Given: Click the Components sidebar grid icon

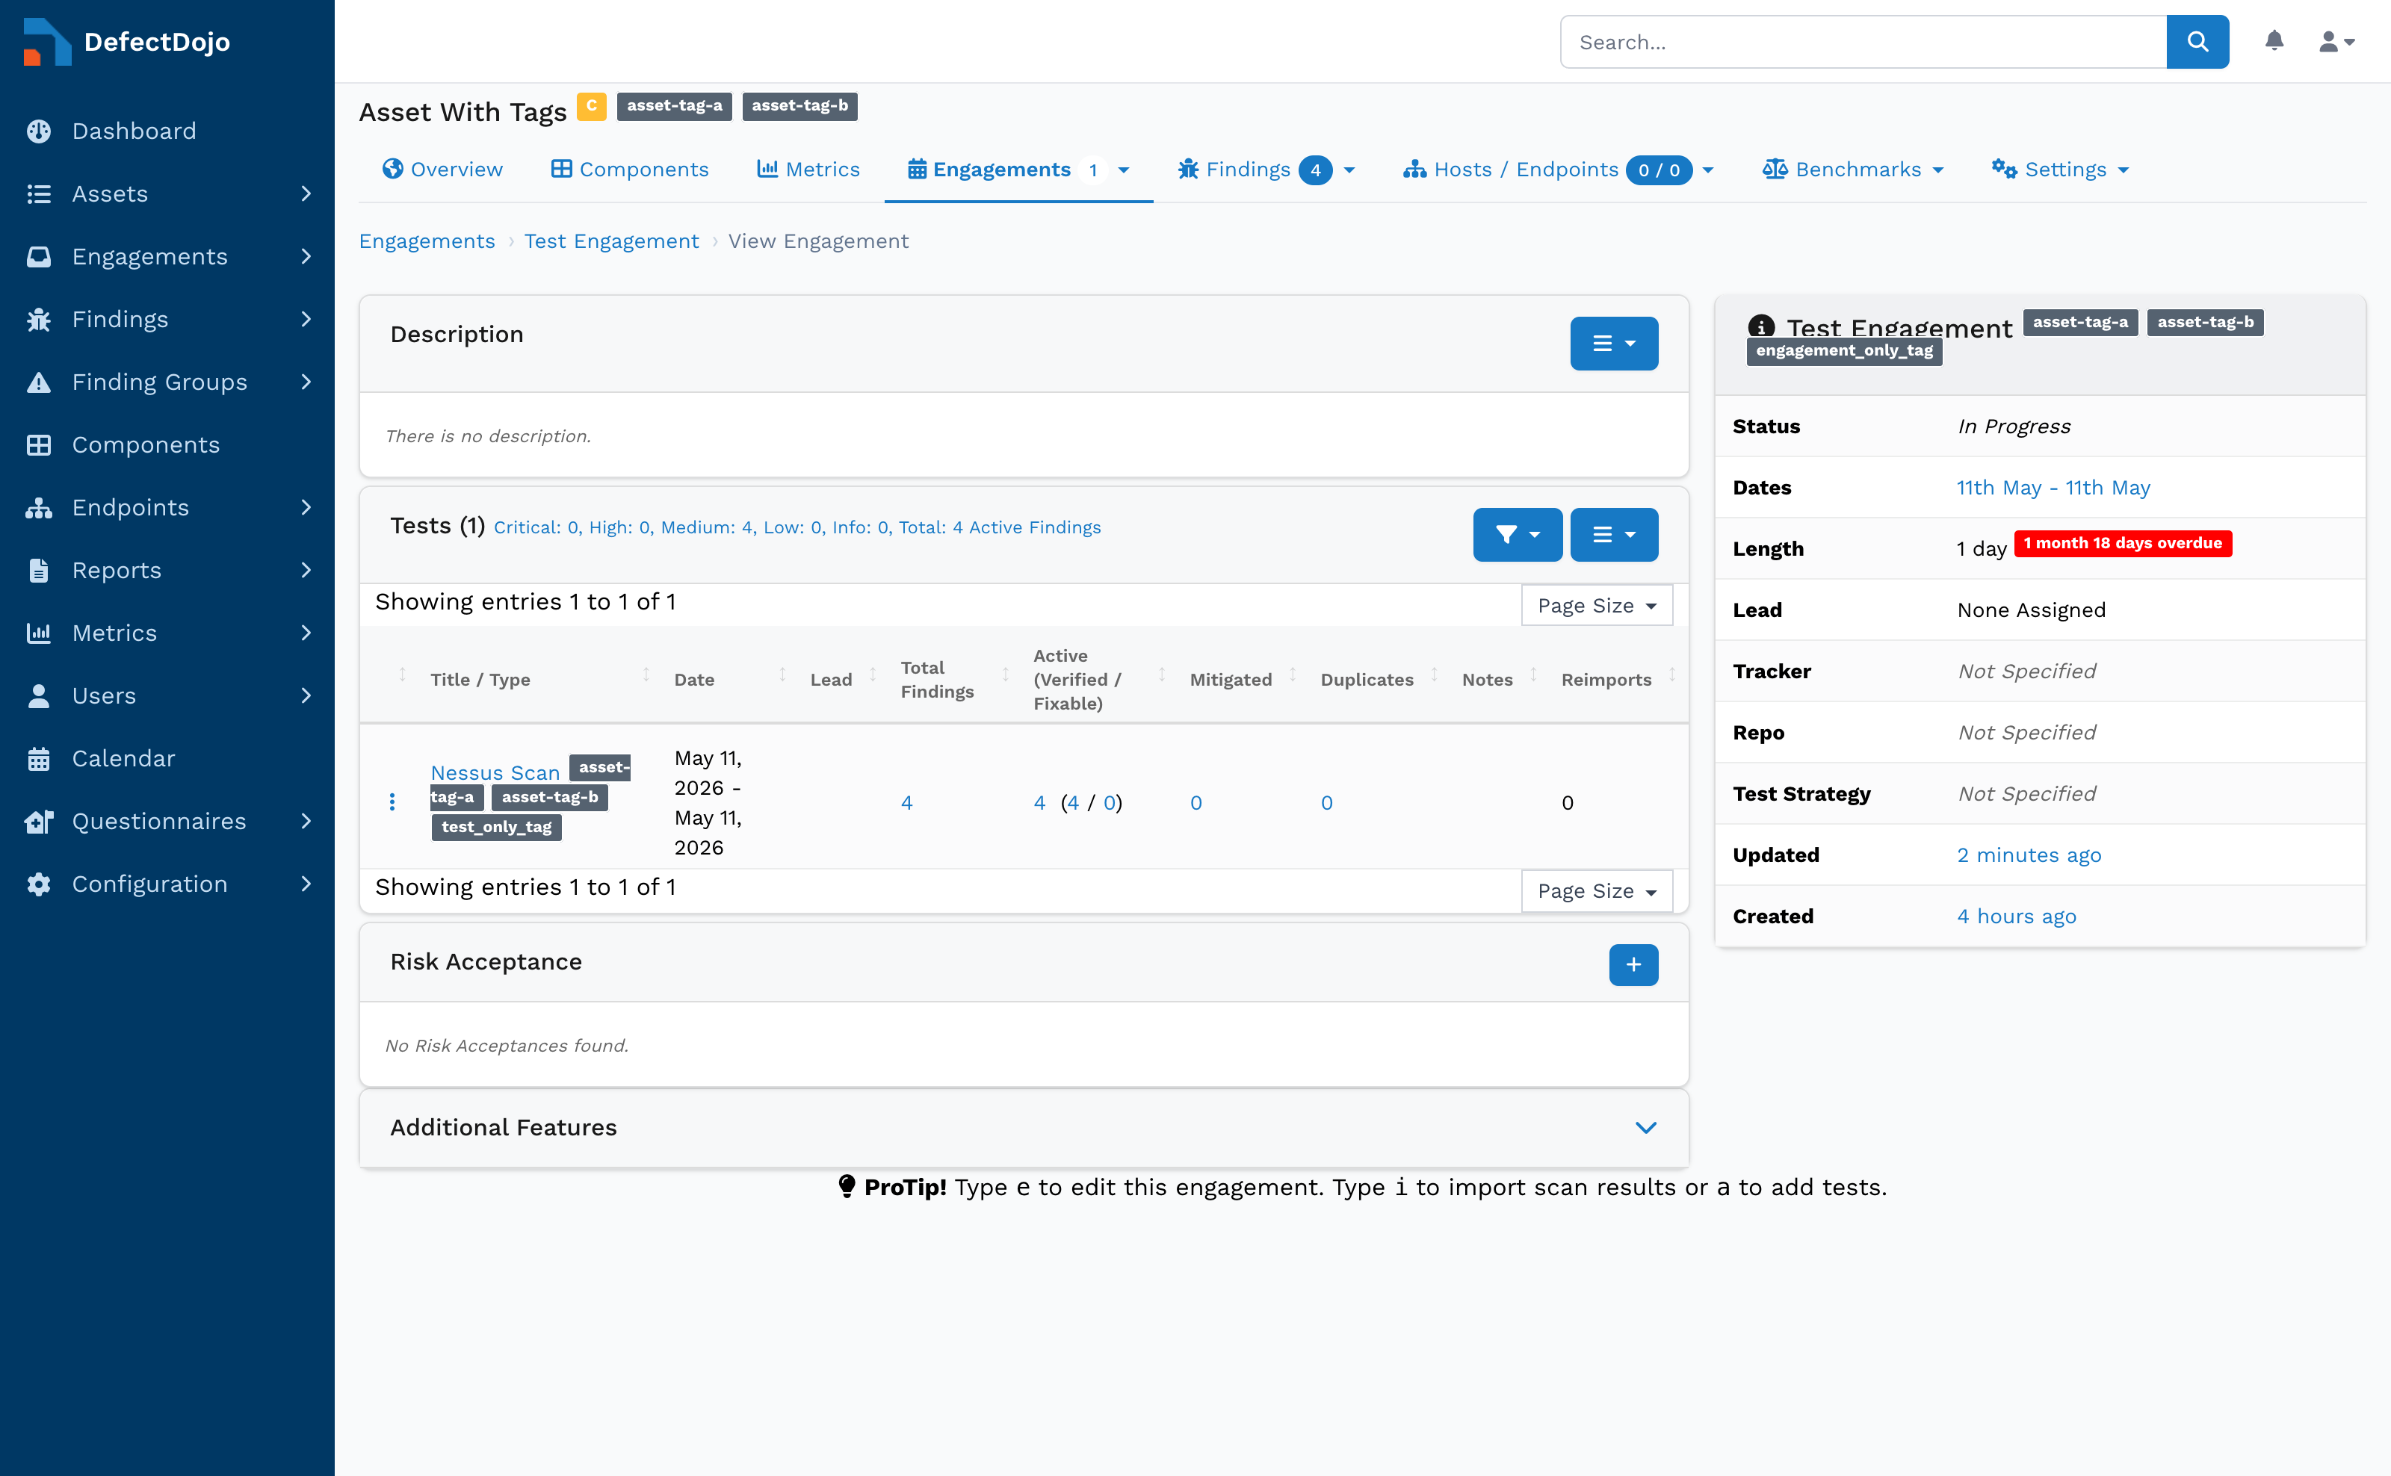Looking at the screenshot, I should tap(39, 445).
